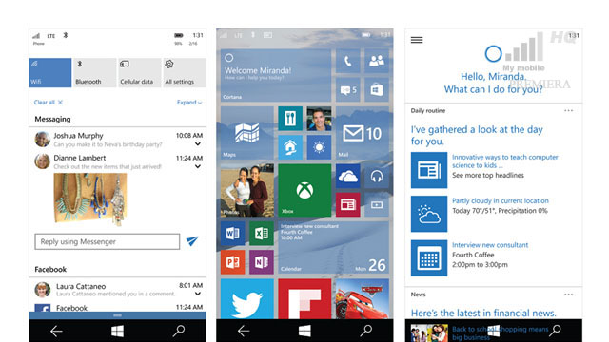The height and width of the screenshot is (342, 609).
Task: Tap the Cortana circle icon
Action: [493, 54]
